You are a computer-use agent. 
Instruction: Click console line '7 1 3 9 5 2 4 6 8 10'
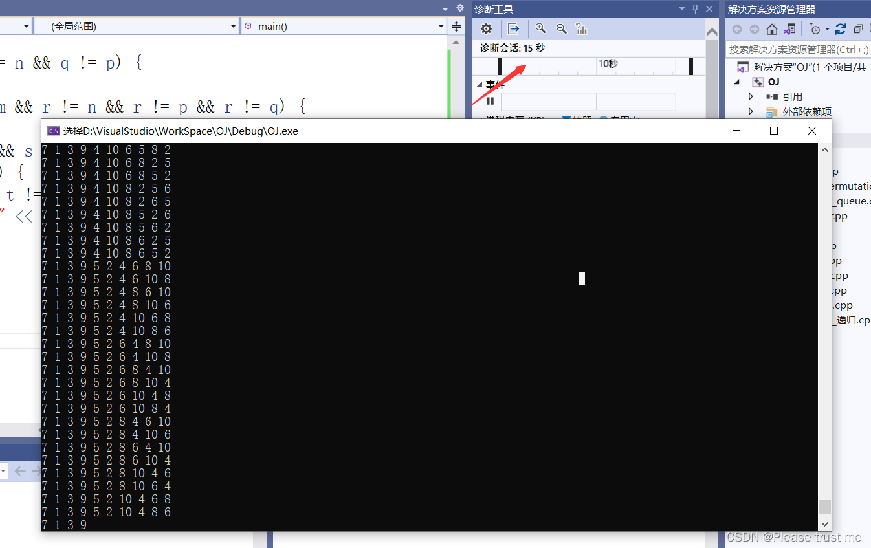[x=107, y=266]
